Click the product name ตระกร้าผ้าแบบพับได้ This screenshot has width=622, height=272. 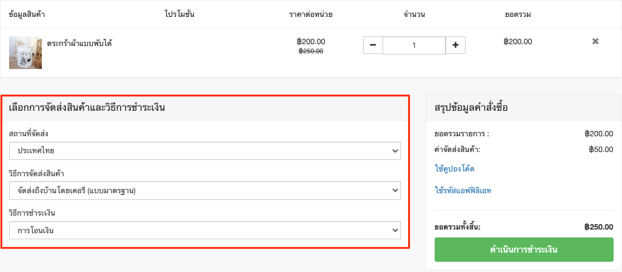coord(79,43)
